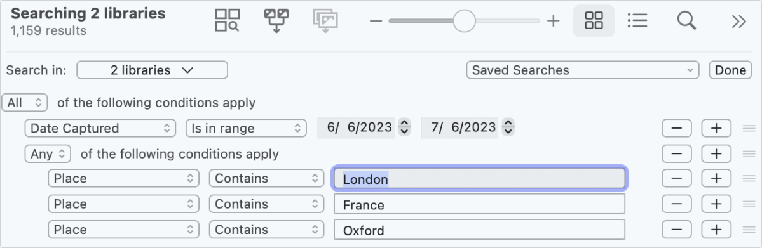Click the plus zoom-in icon beside slider
762x248 pixels.
[553, 21]
